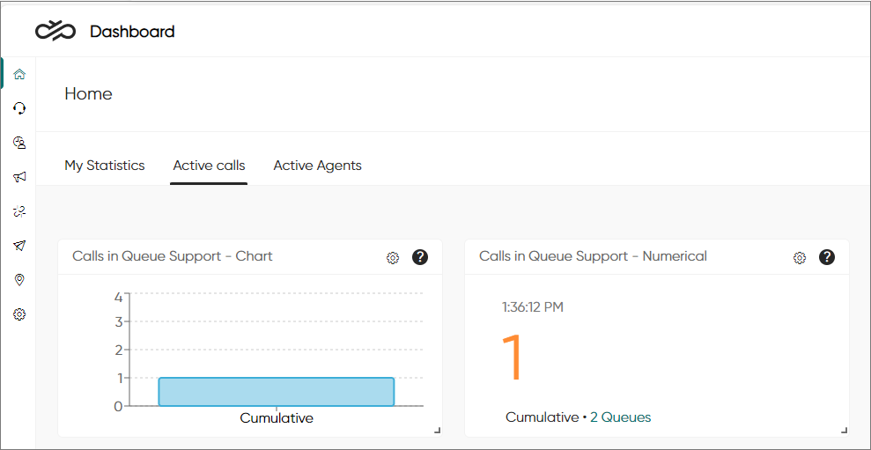Select the Active calls tab

(x=209, y=166)
